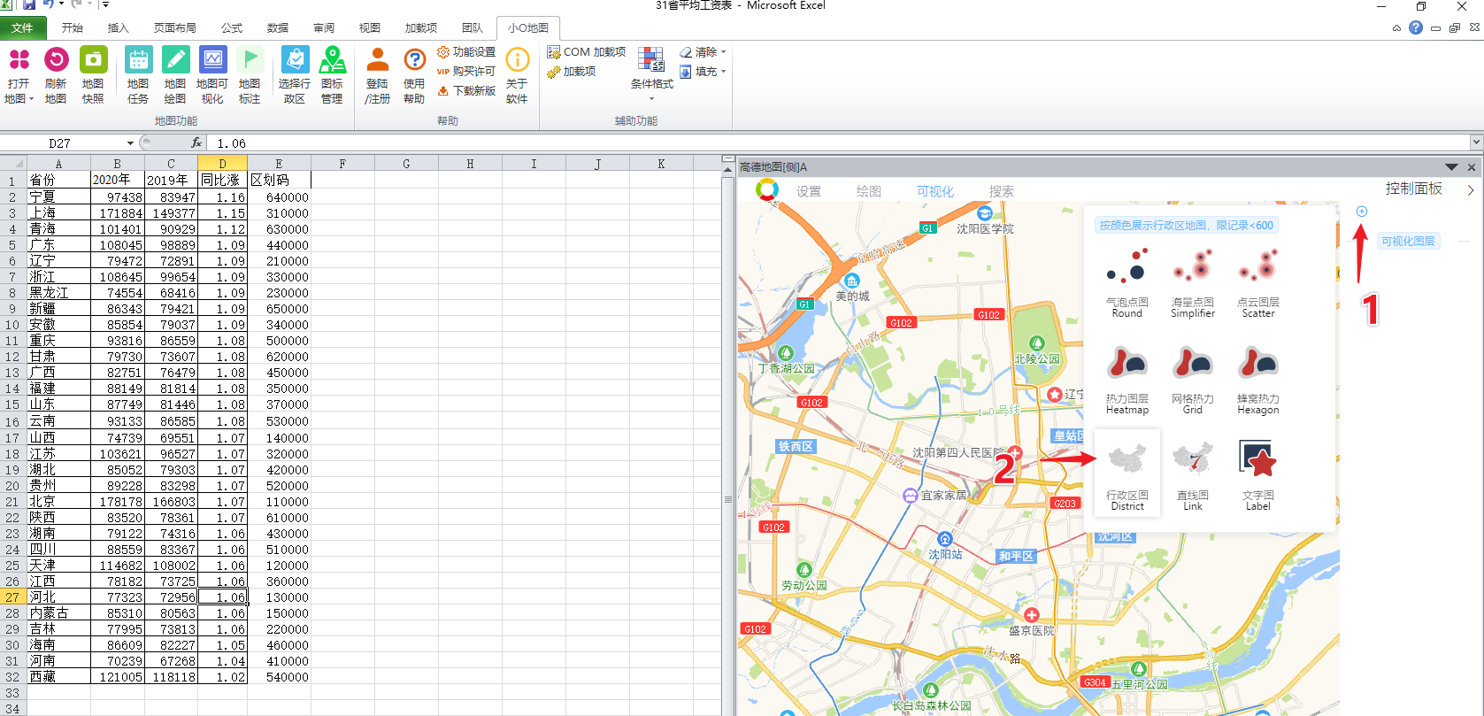Click the 刷新地图 refresh map icon
The image size is (1484, 716).
pyautogui.click(x=56, y=76)
